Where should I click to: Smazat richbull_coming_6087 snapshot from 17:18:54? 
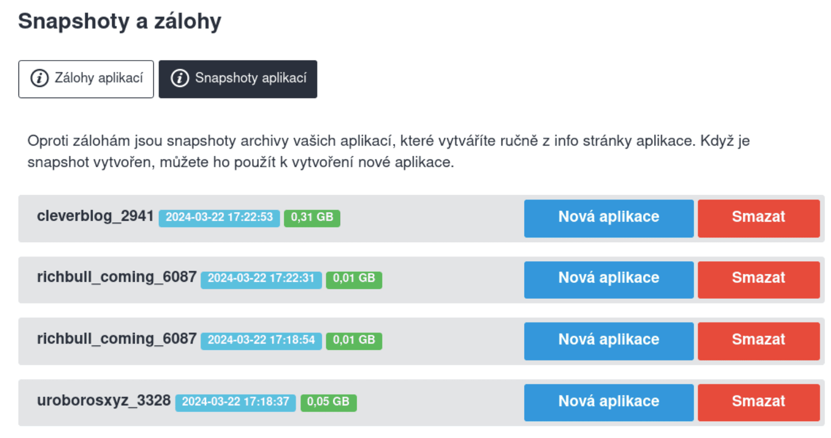(758, 341)
